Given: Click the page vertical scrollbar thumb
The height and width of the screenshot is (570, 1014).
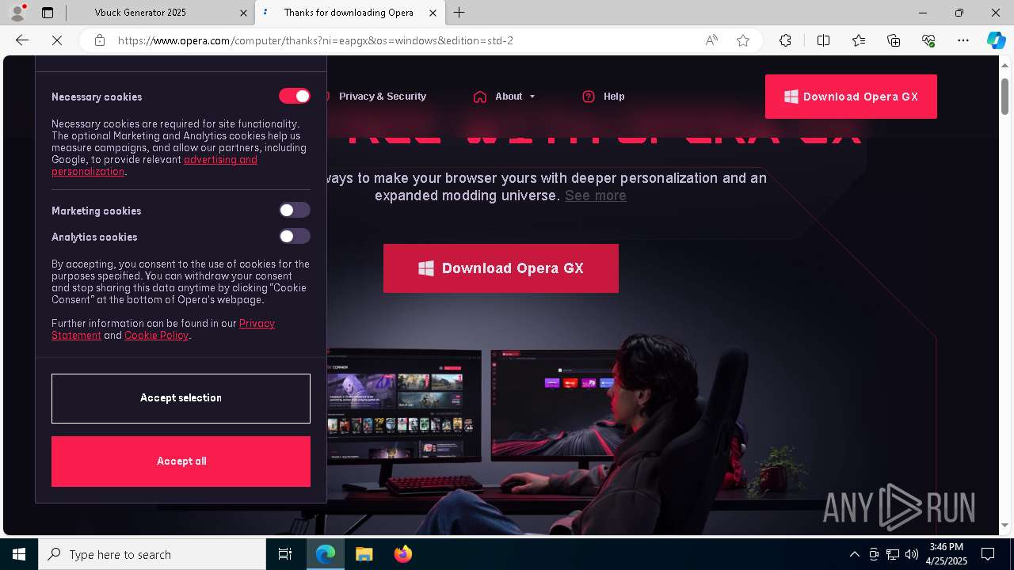Looking at the screenshot, I should coord(1004,96).
